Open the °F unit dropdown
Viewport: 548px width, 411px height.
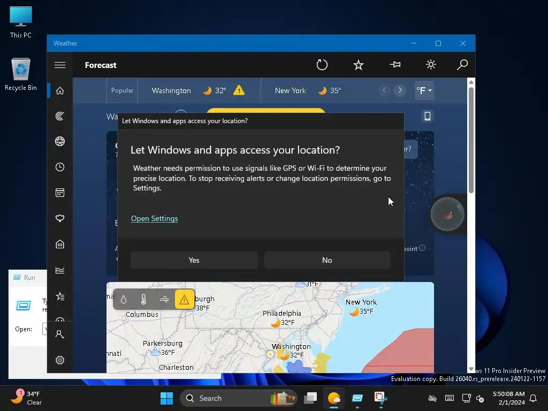(x=424, y=90)
